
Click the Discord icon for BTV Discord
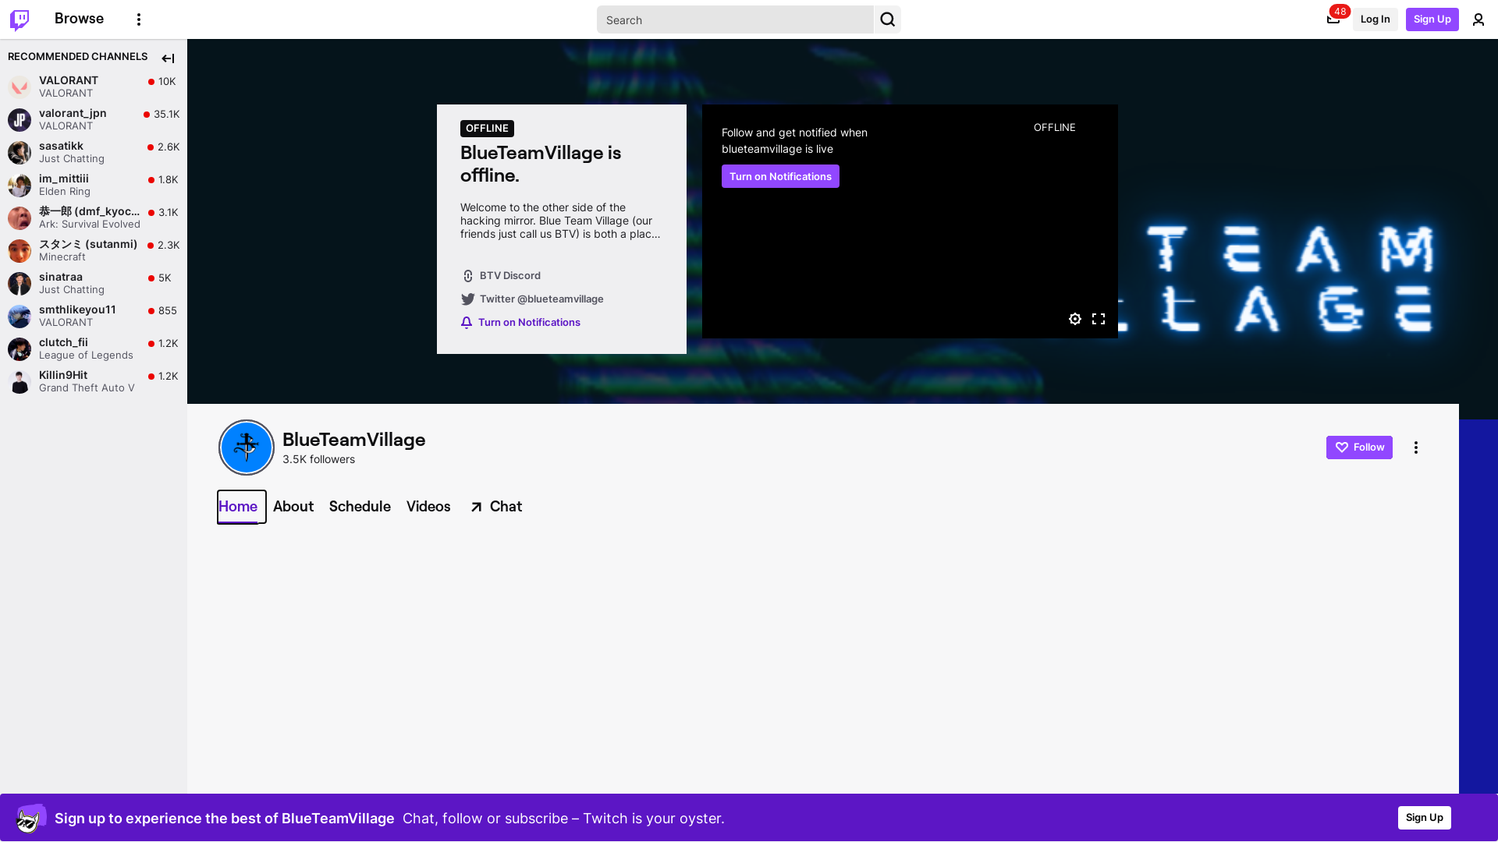coord(467,275)
